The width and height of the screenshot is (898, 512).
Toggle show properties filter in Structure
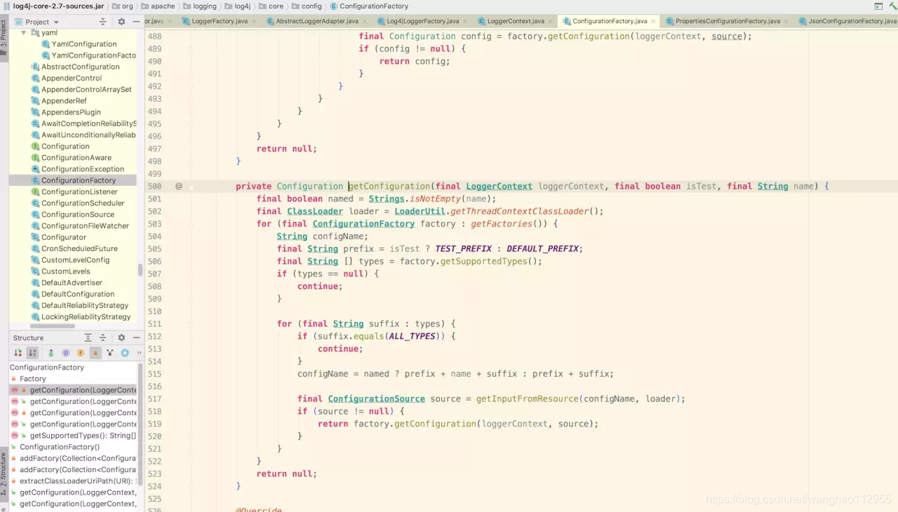66,353
